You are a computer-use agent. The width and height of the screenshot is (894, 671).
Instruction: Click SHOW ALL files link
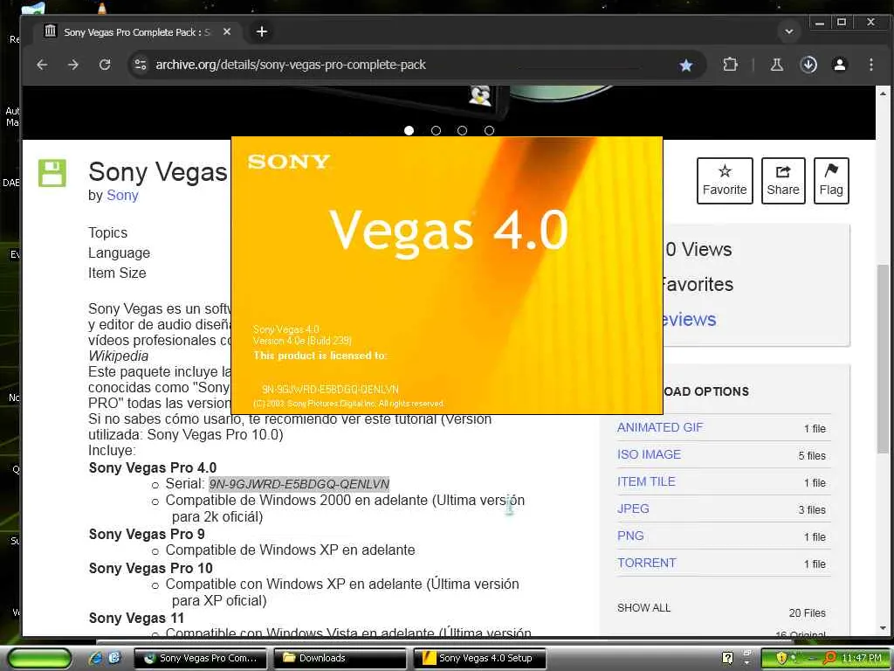coord(643,608)
